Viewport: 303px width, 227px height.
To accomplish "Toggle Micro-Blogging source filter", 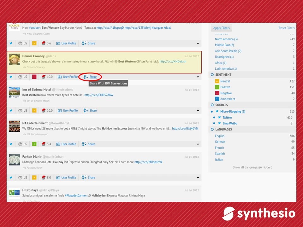I will [233, 112].
